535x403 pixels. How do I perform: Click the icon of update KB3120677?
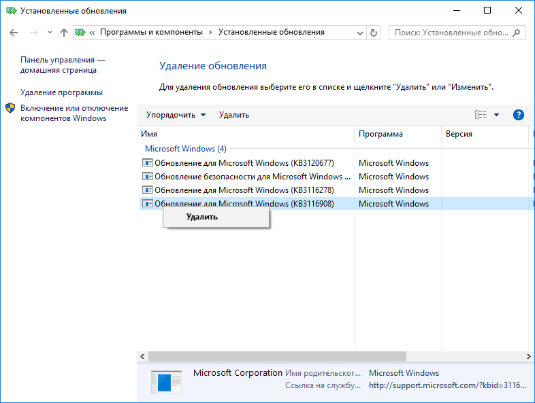[148, 163]
